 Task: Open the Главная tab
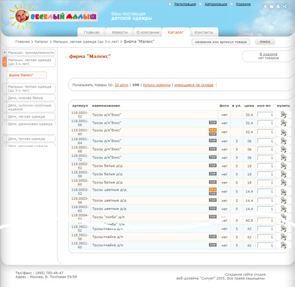(x=91, y=33)
